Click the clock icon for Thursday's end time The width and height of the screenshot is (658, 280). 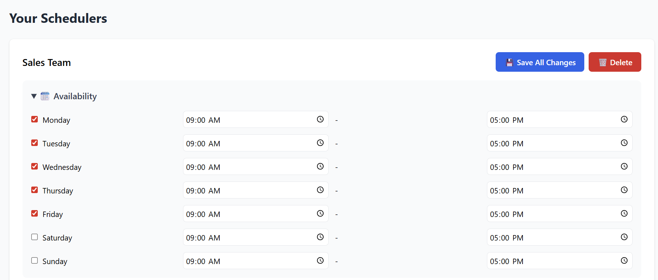[624, 190]
